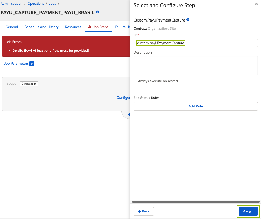Image resolution: width=261 pixels, height=219 pixels.
Task: Click Add Rule under Exit Status Rules
Action: tap(196, 106)
